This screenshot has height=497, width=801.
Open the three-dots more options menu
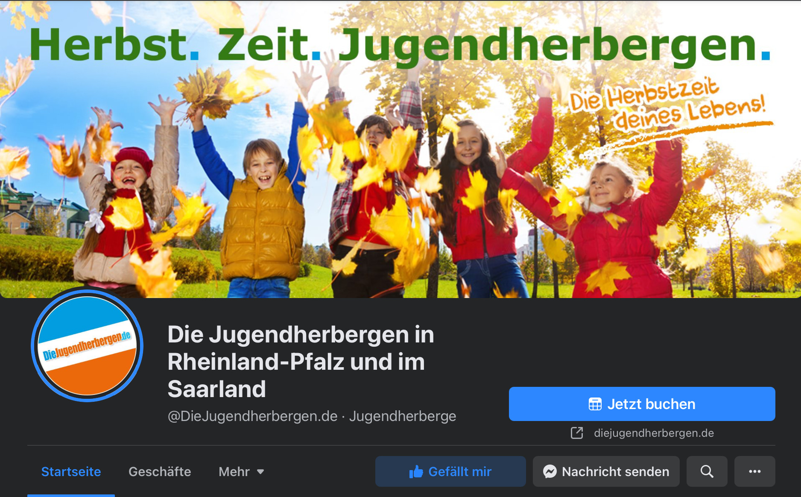click(x=754, y=471)
